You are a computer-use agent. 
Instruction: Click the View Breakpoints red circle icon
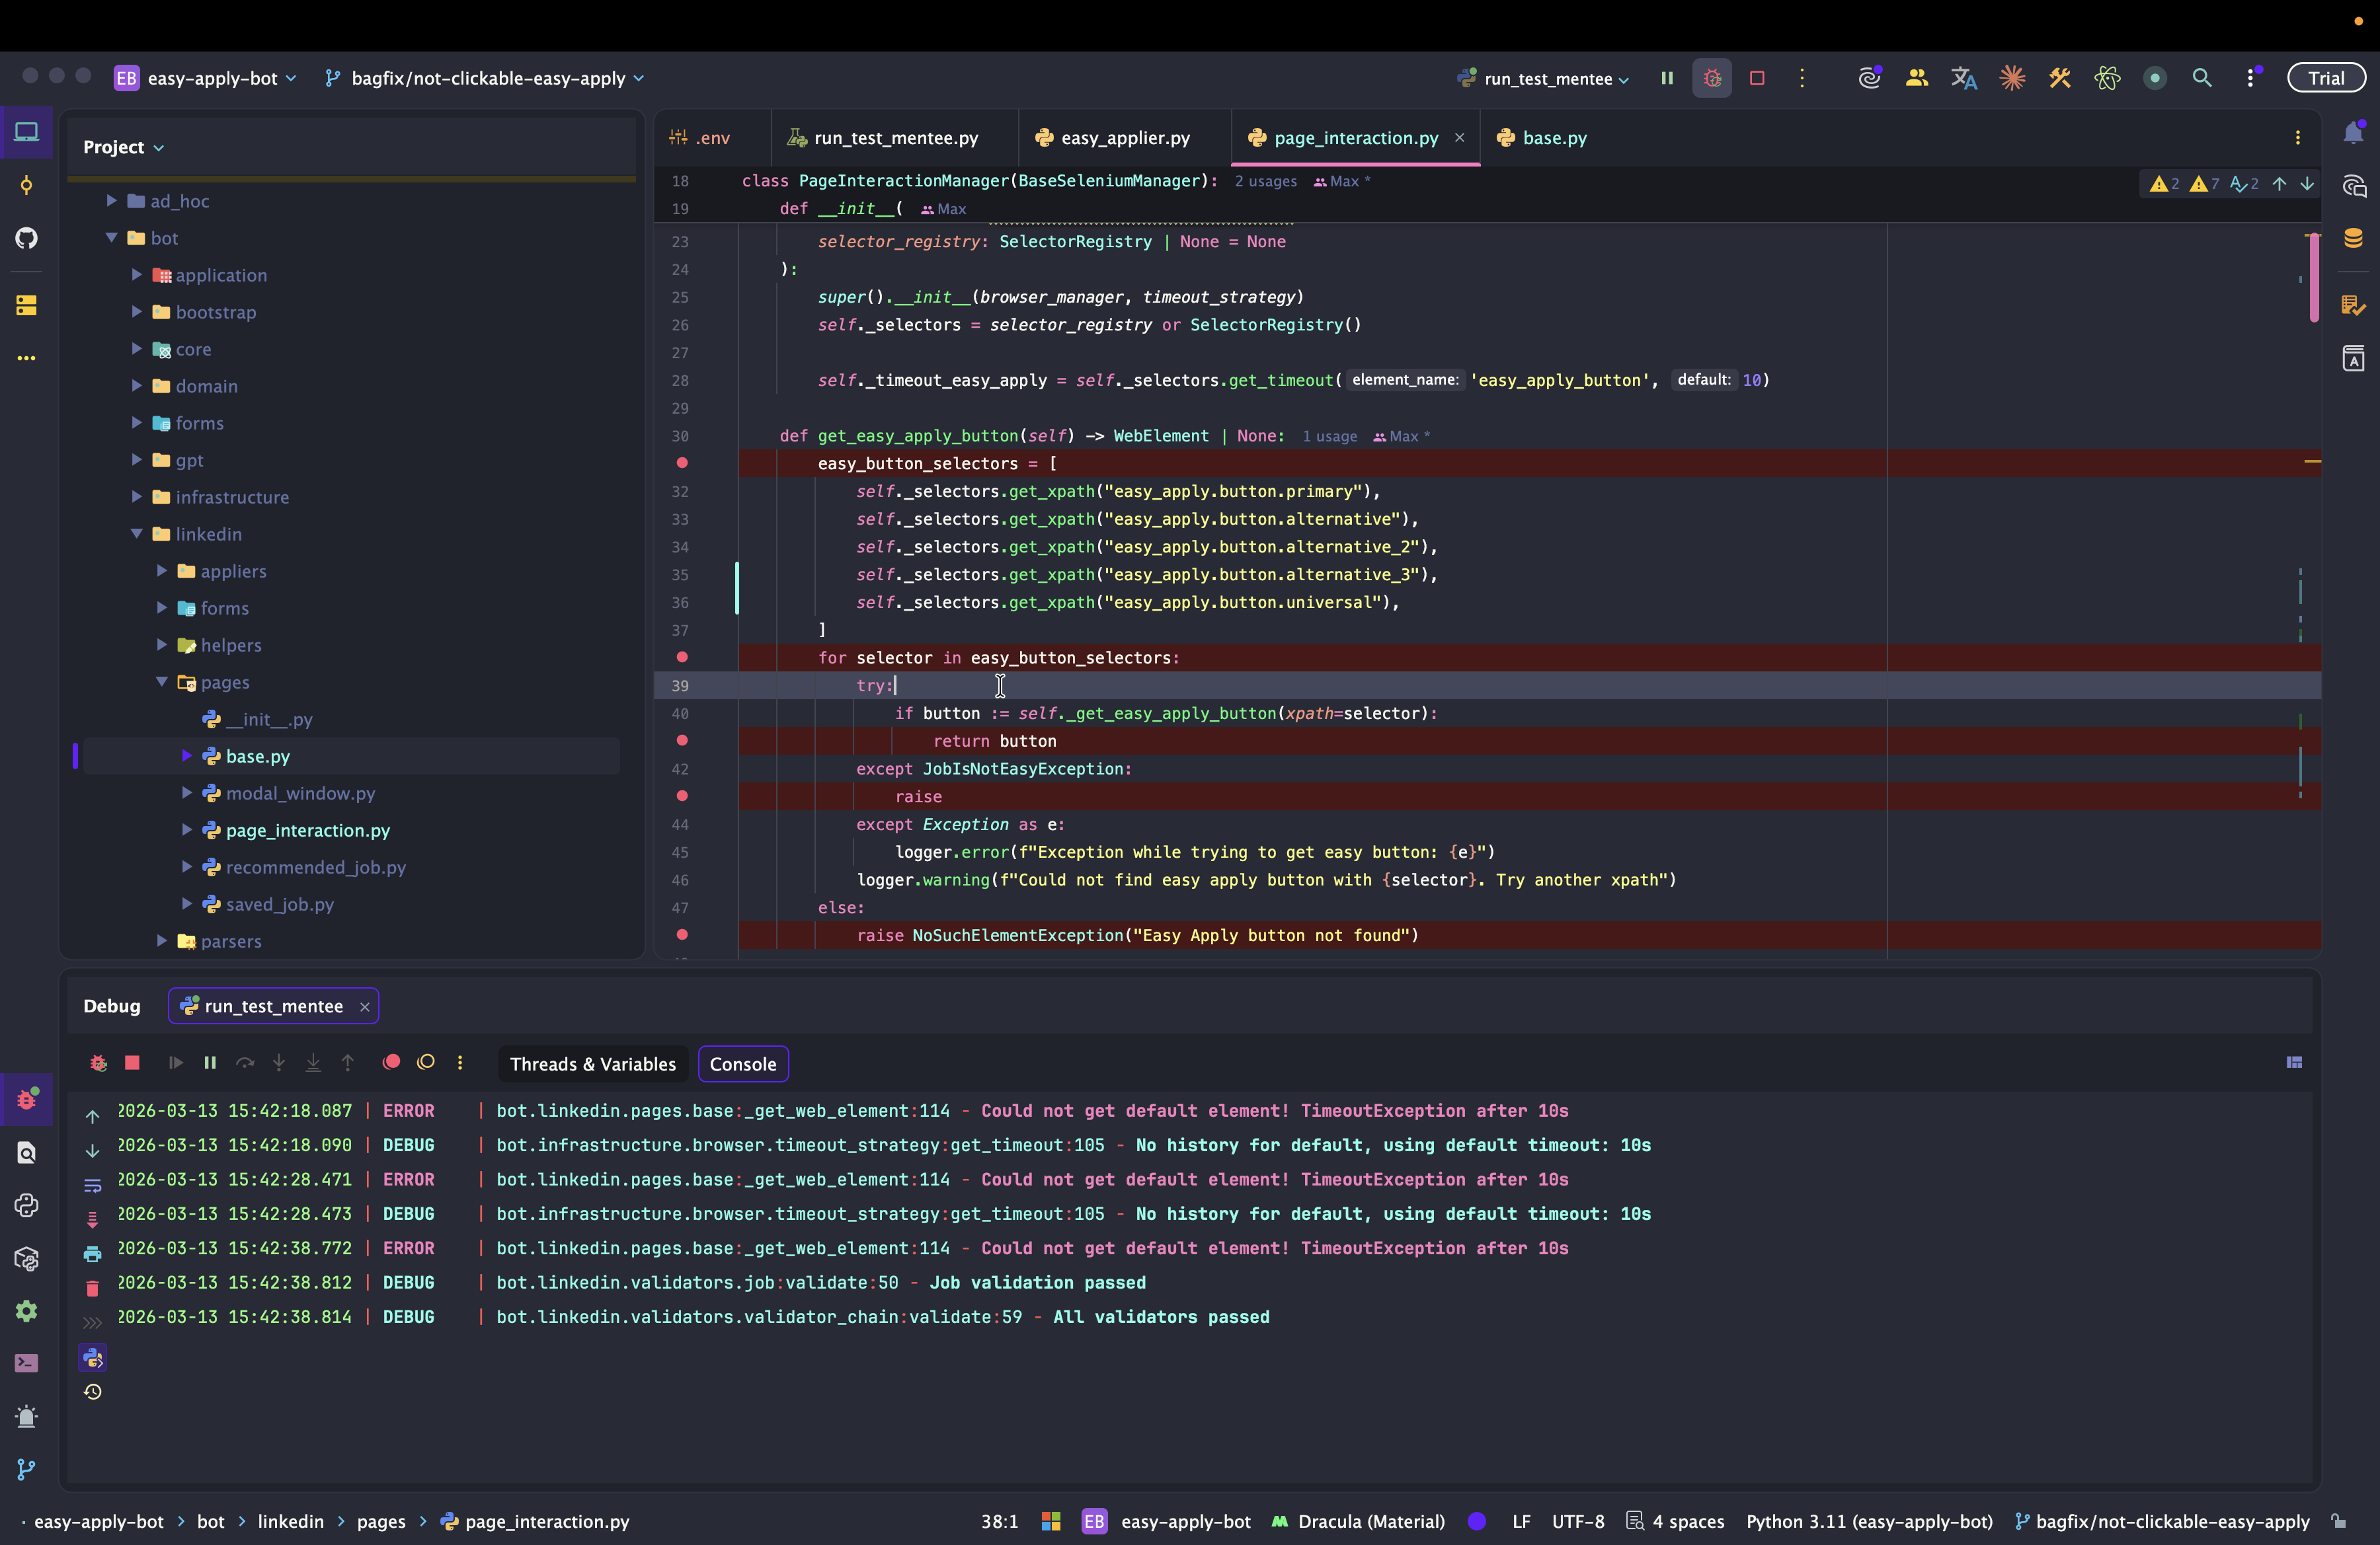(392, 1063)
